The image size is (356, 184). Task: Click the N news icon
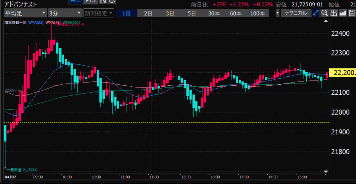pos(103,2)
